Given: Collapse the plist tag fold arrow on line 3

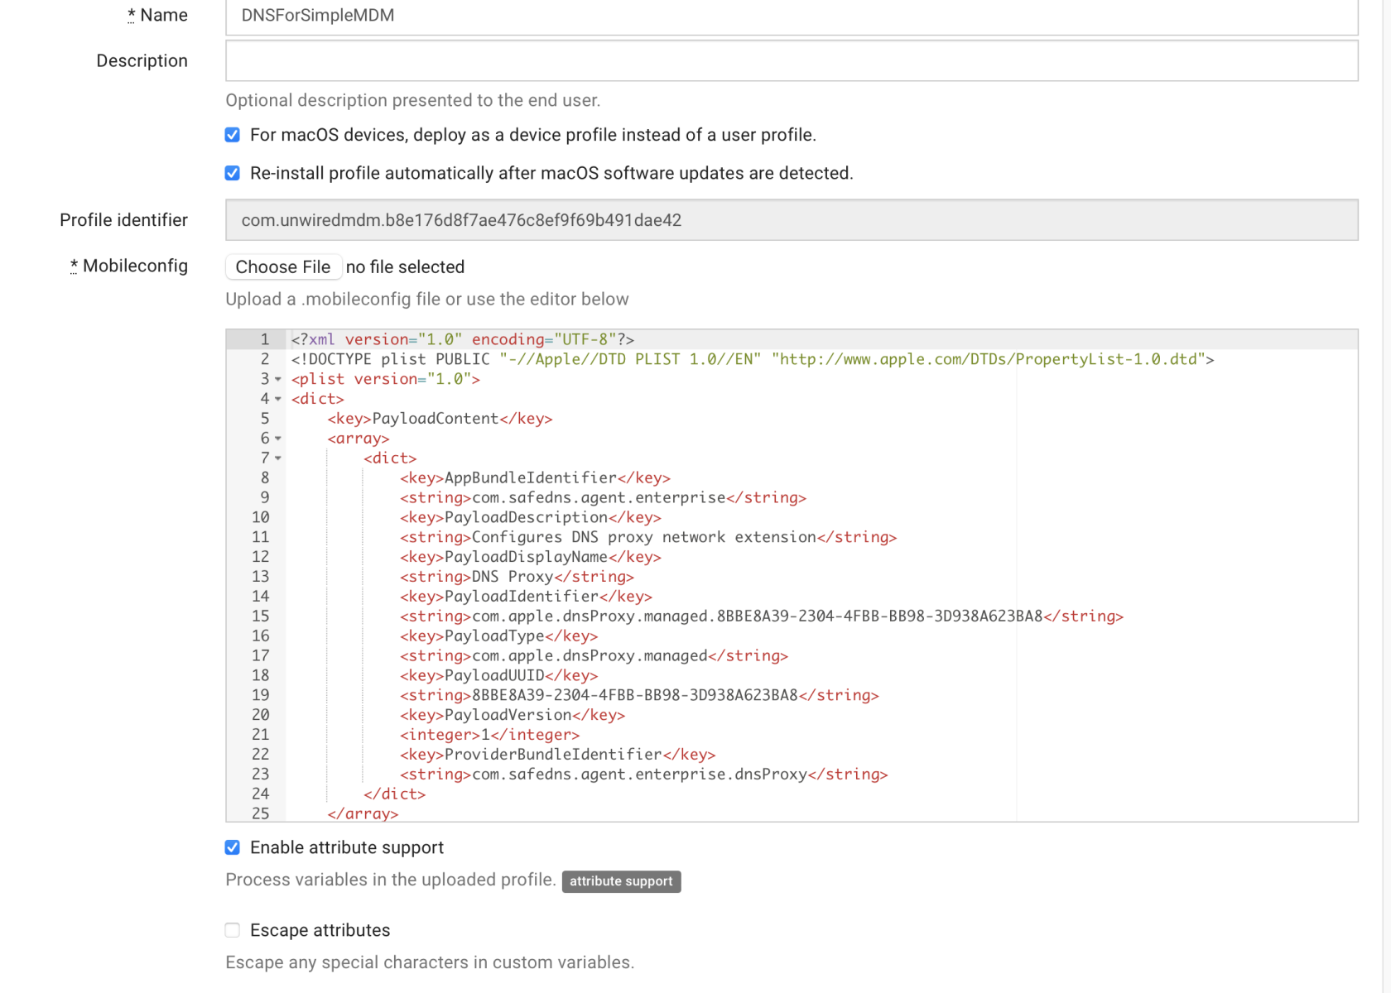Looking at the screenshot, I should tap(278, 379).
